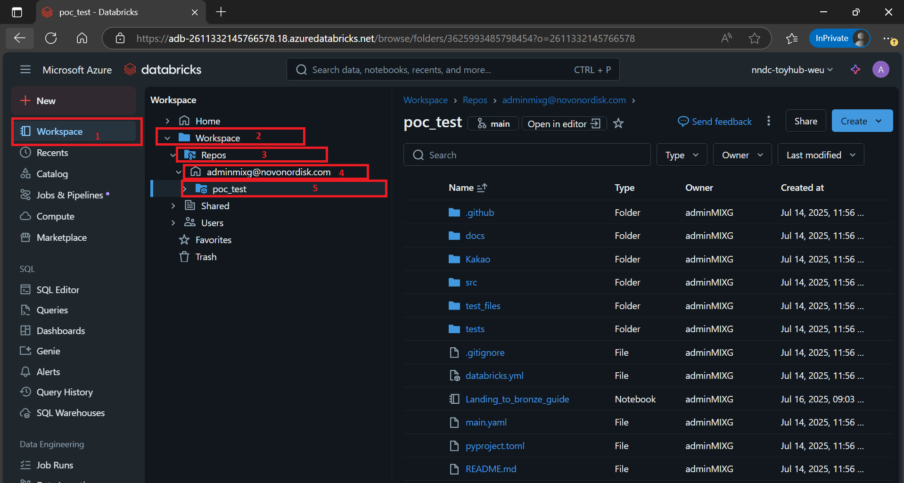Click Send feedback link
The image size is (904, 483).
coord(715,122)
